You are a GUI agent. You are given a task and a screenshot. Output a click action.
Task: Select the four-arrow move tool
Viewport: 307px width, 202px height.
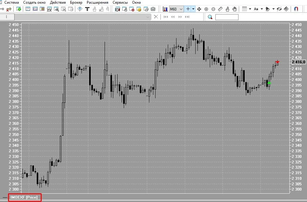click(199, 9)
